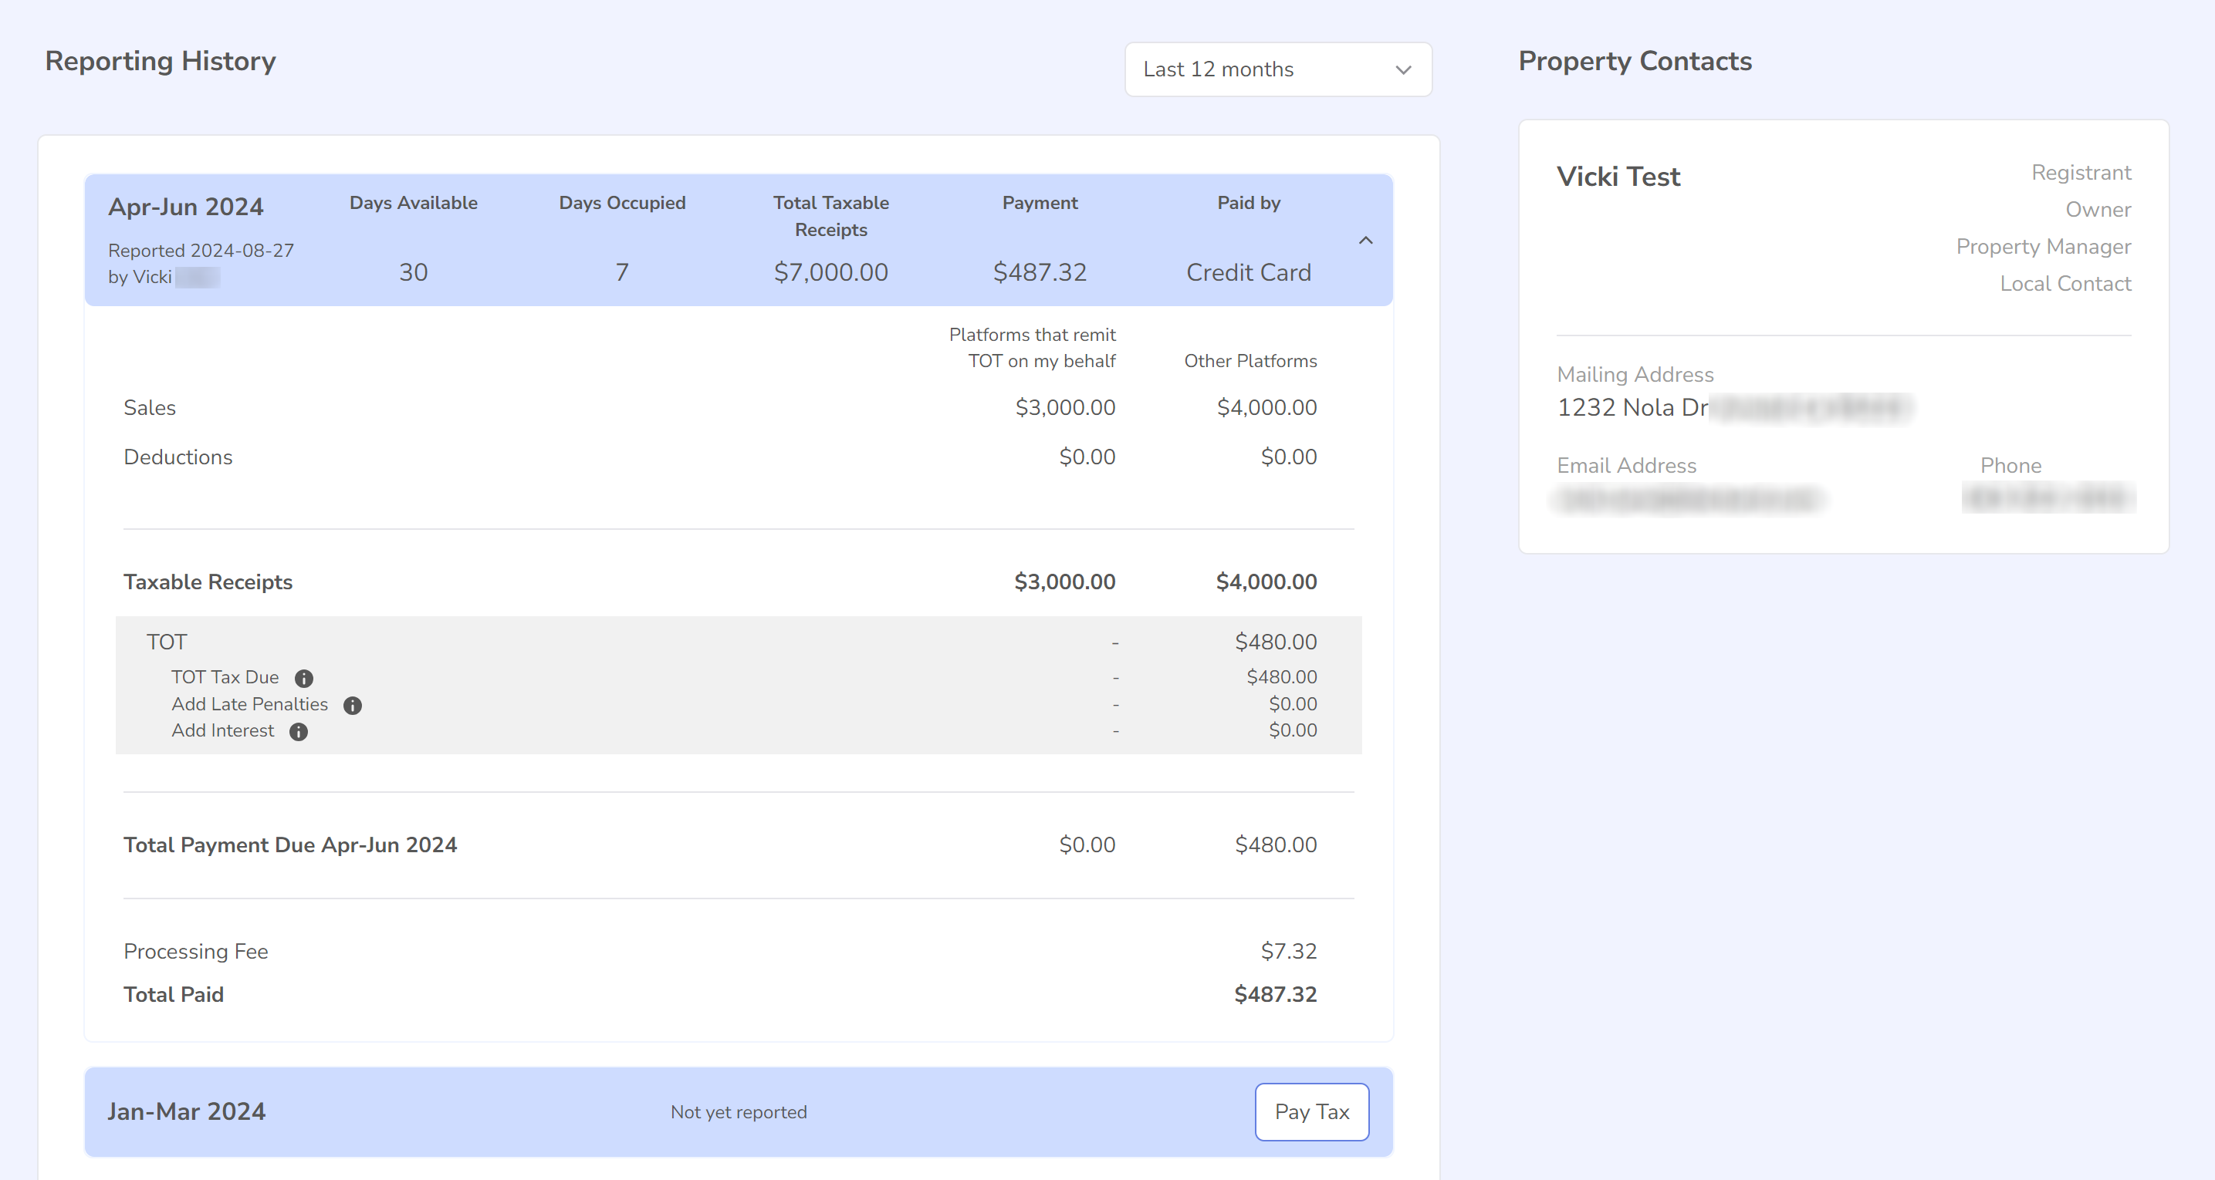Click the Payment value $487.32 in header
Image resolution: width=2215 pixels, height=1180 pixels.
pos(1040,272)
